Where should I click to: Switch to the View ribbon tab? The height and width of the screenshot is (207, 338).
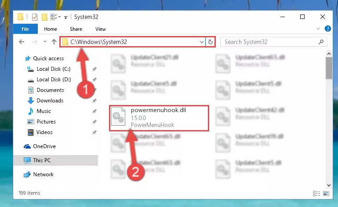[101, 29]
